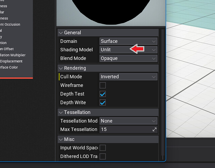Collapse the General section chevron
This screenshot has height=168, width=215.
pos(61,33)
